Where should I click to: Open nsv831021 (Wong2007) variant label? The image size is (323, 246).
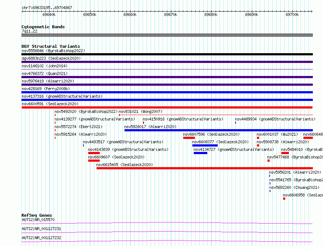tap(140, 111)
